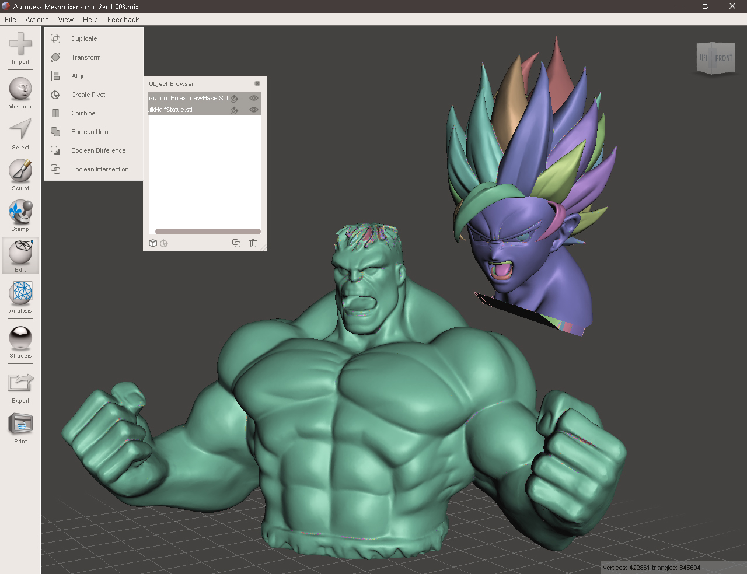Open the Print tool
This screenshot has height=574, width=747.
(x=20, y=428)
